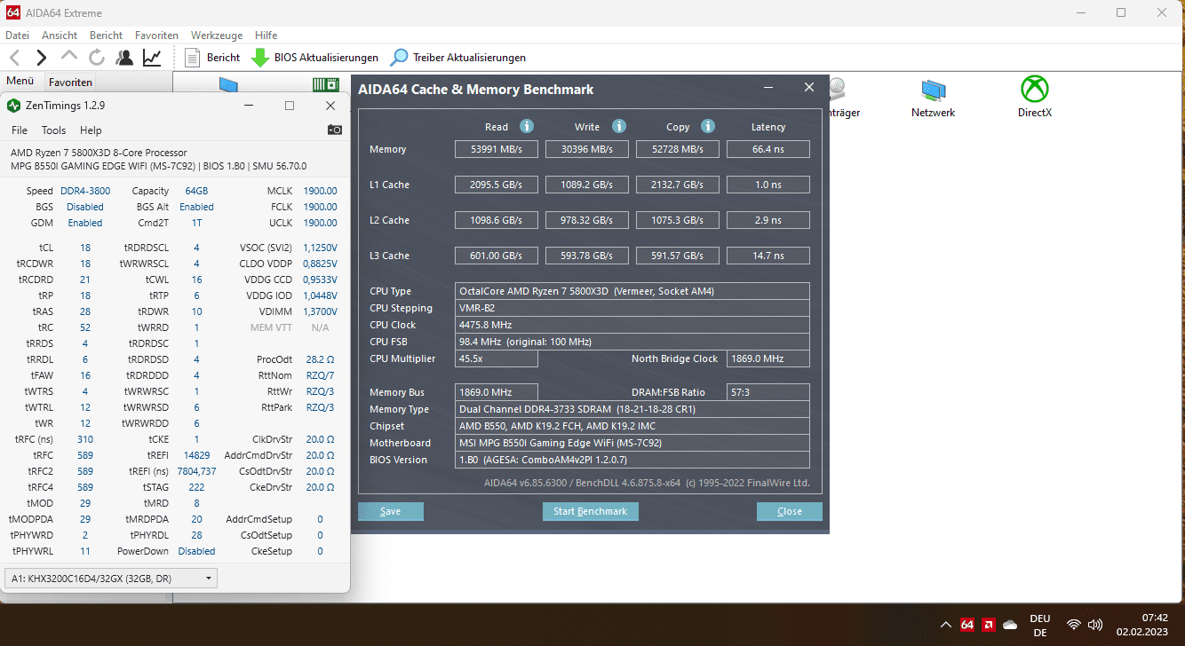The image size is (1185, 646).
Task: Switch to the Favoriten tab
Action: coord(71,82)
